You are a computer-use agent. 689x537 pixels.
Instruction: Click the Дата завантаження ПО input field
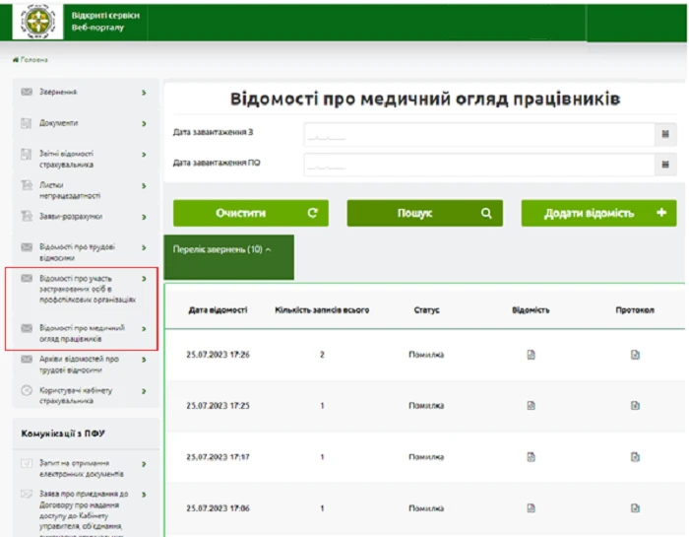click(x=479, y=165)
